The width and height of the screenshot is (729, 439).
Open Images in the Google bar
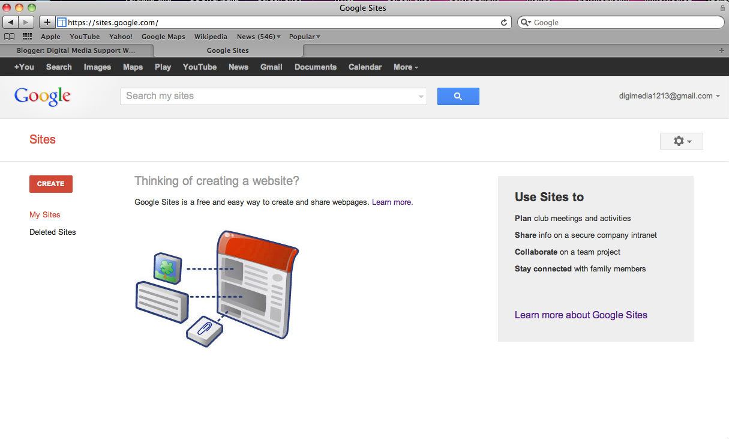coord(97,67)
